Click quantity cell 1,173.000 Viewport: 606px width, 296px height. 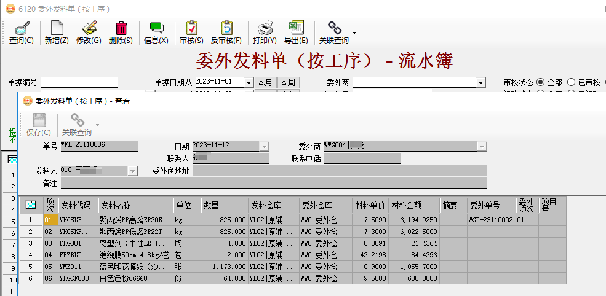tap(225, 267)
